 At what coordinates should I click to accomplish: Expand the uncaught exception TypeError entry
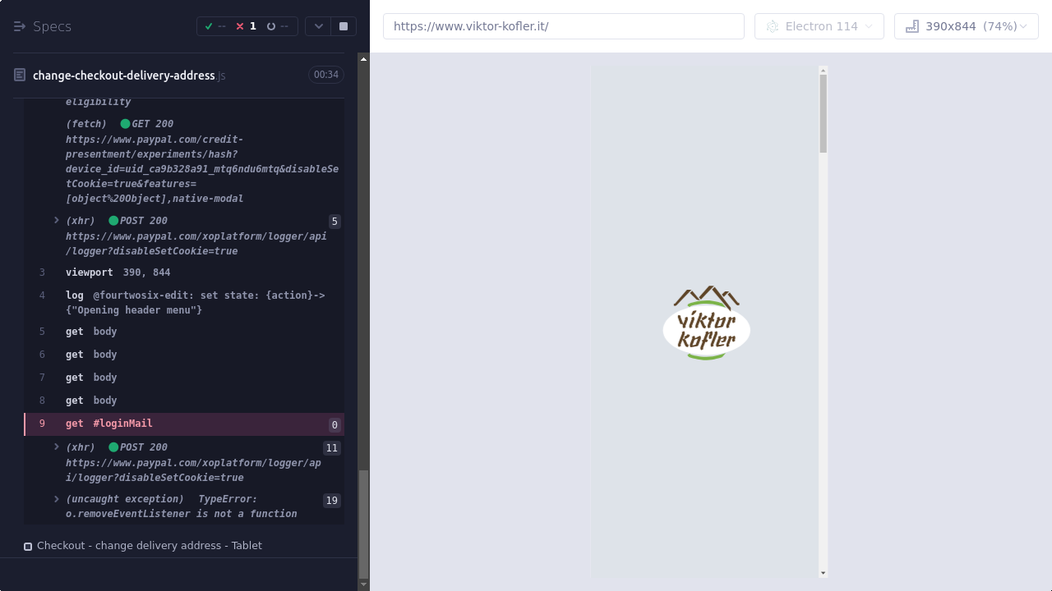pyautogui.click(x=57, y=499)
